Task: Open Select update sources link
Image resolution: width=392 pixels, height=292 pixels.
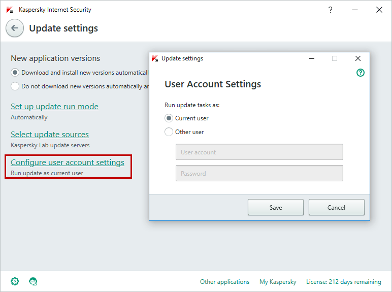Action: tap(50, 135)
